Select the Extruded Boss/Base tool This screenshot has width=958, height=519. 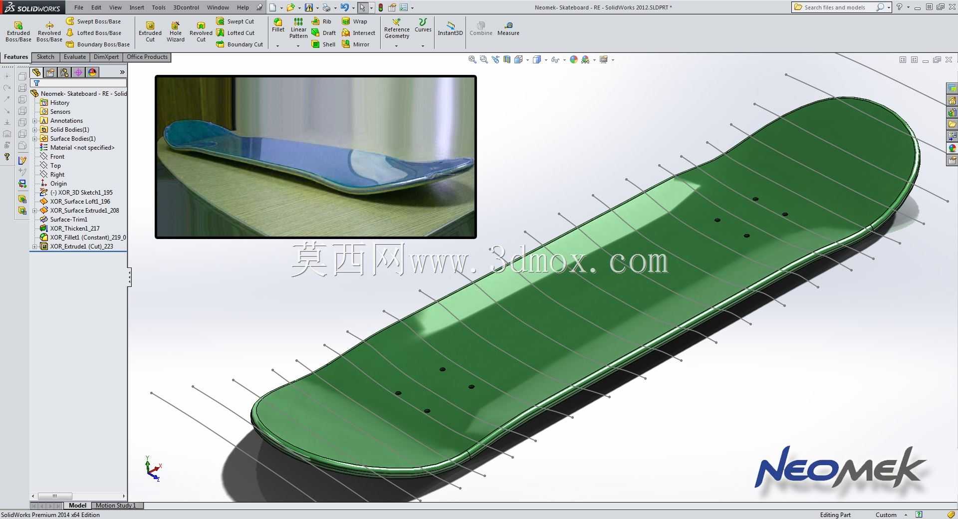[x=18, y=31]
